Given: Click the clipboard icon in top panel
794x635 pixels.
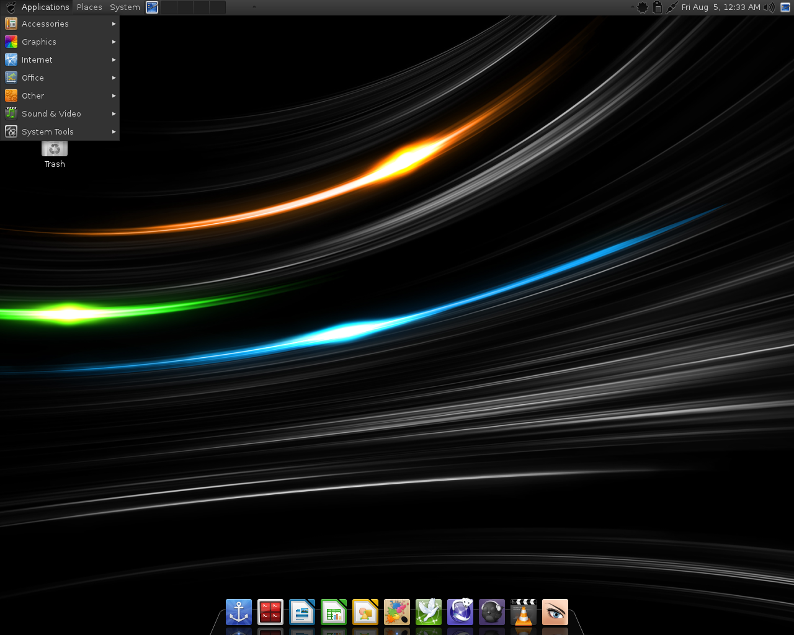Looking at the screenshot, I should coord(658,7).
